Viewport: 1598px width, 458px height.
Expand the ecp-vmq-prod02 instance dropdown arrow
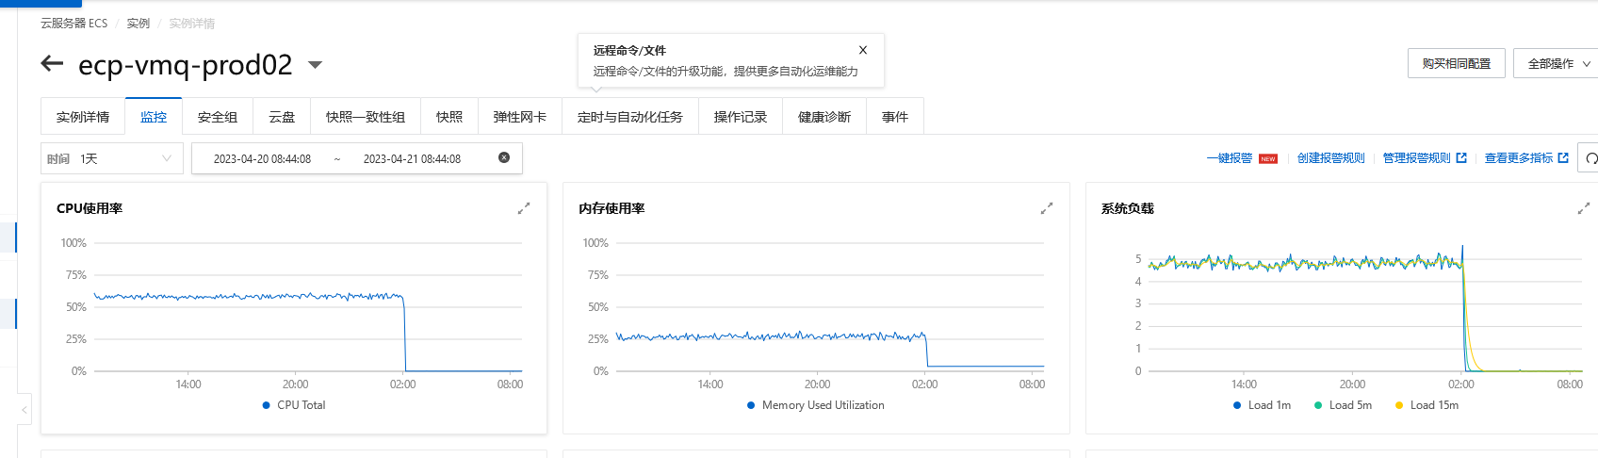click(x=316, y=65)
